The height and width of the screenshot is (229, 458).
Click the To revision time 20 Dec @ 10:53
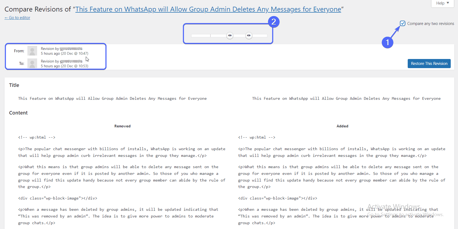pyautogui.click(x=74, y=66)
